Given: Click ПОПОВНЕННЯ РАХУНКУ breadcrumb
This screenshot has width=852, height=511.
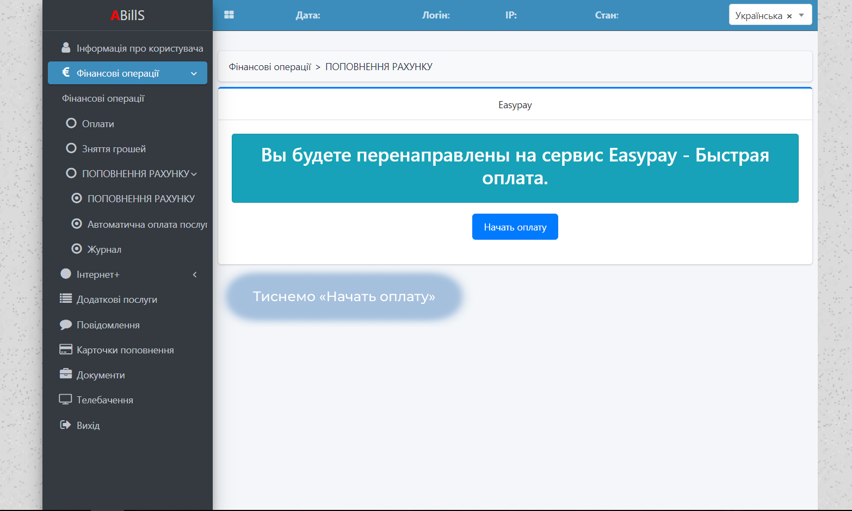Looking at the screenshot, I should [x=379, y=67].
